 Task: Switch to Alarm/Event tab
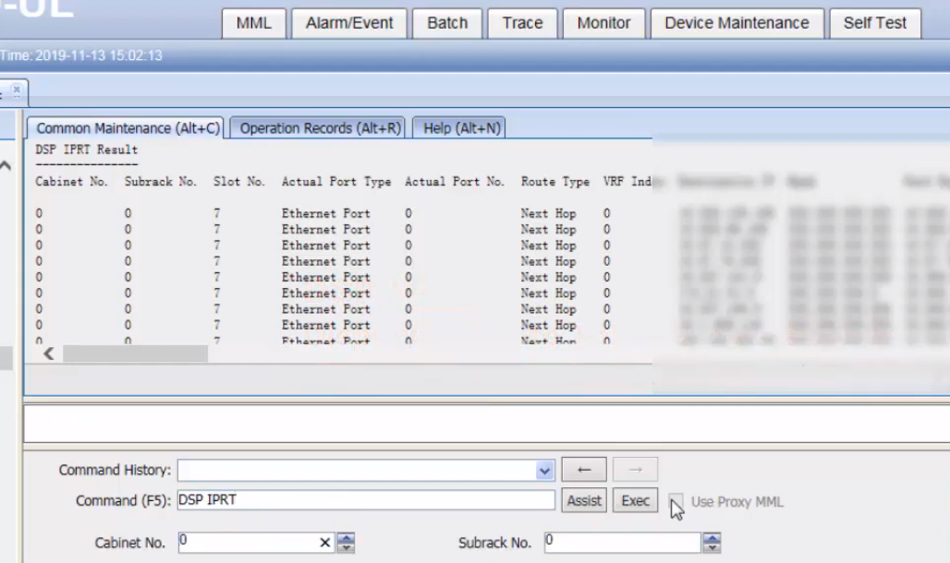coord(349,24)
